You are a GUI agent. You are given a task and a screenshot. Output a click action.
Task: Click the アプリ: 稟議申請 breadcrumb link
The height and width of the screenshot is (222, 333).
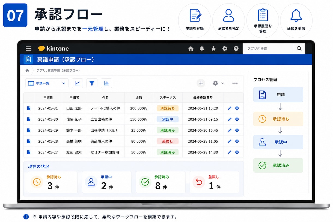[x=58, y=70]
